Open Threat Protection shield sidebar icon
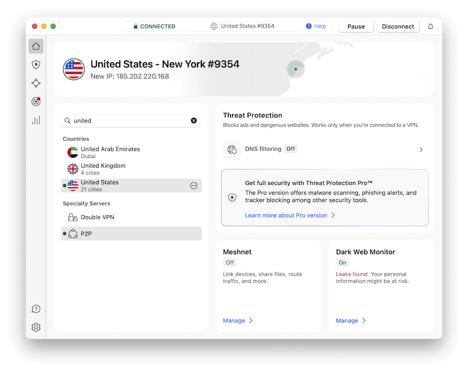This screenshot has height=373, width=468. (x=36, y=65)
